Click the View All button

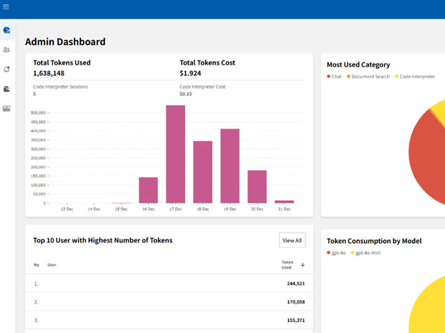click(x=292, y=240)
